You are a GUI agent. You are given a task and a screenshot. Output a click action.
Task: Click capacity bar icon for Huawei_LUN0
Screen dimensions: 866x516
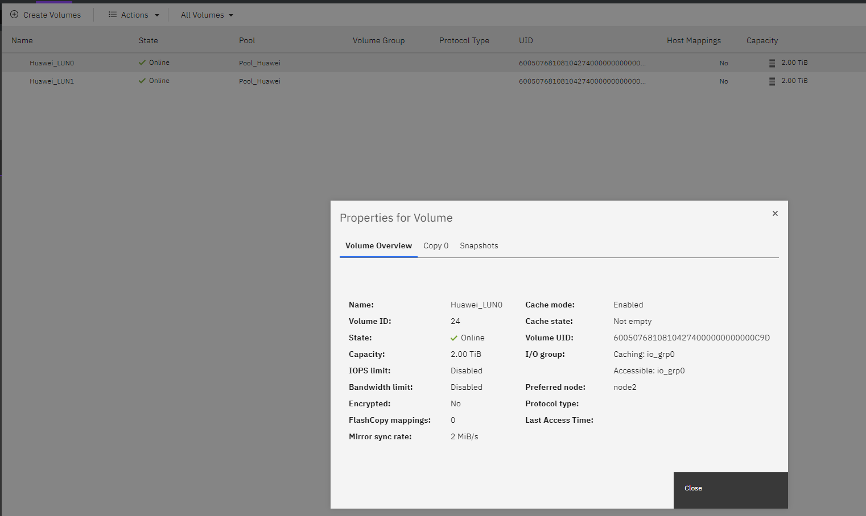(x=772, y=63)
